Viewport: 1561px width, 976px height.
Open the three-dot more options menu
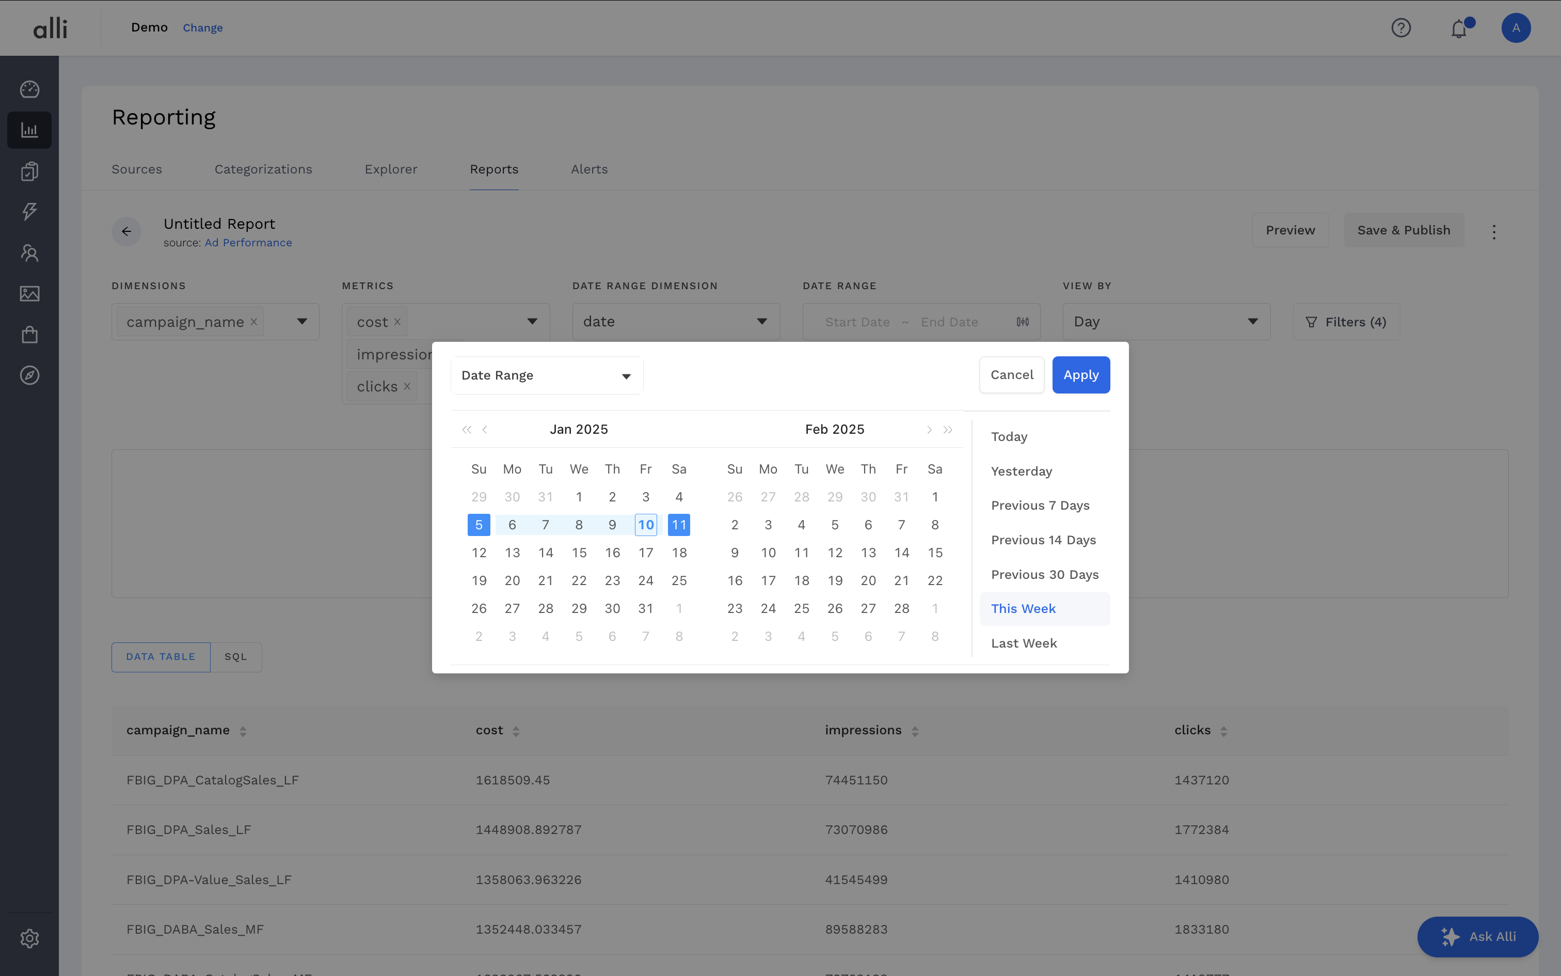coord(1494,232)
